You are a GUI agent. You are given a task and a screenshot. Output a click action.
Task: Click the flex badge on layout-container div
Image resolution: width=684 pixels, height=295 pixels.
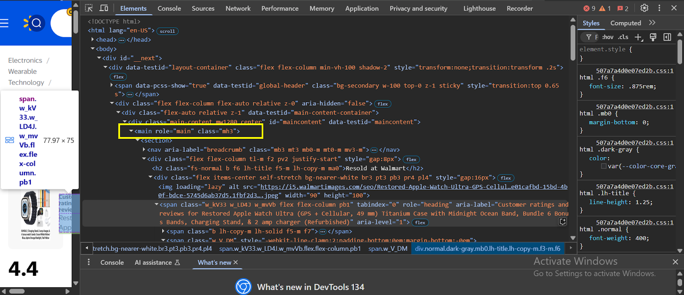pyautogui.click(x=119, y=77)
